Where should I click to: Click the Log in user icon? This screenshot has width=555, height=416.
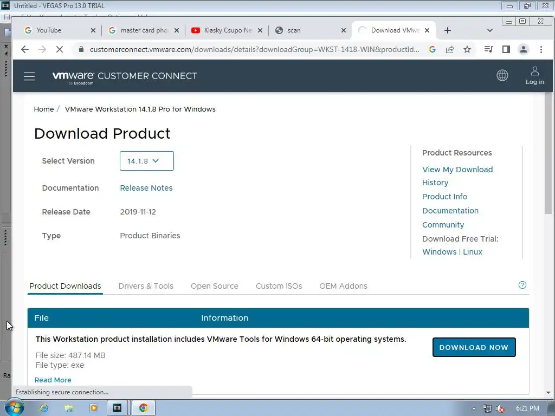coord(534,71)
